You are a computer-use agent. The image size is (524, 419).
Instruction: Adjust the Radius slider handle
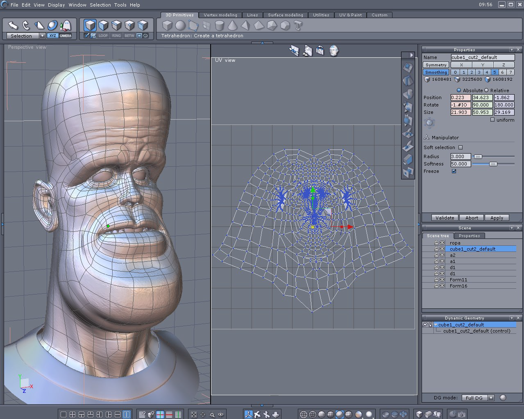[478, 156]
